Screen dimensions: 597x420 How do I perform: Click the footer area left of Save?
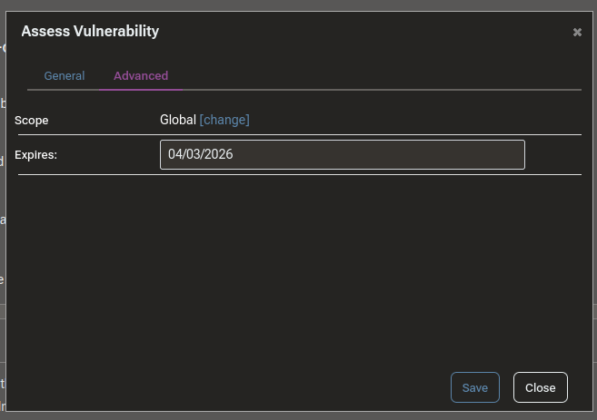point(227,387)
